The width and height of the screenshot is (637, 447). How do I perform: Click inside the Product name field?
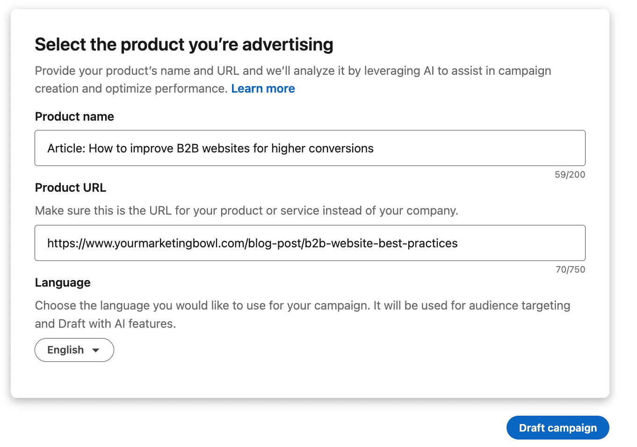[310, 148]
